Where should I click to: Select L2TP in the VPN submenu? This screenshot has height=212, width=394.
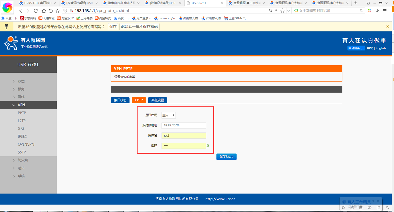(22, 121)
